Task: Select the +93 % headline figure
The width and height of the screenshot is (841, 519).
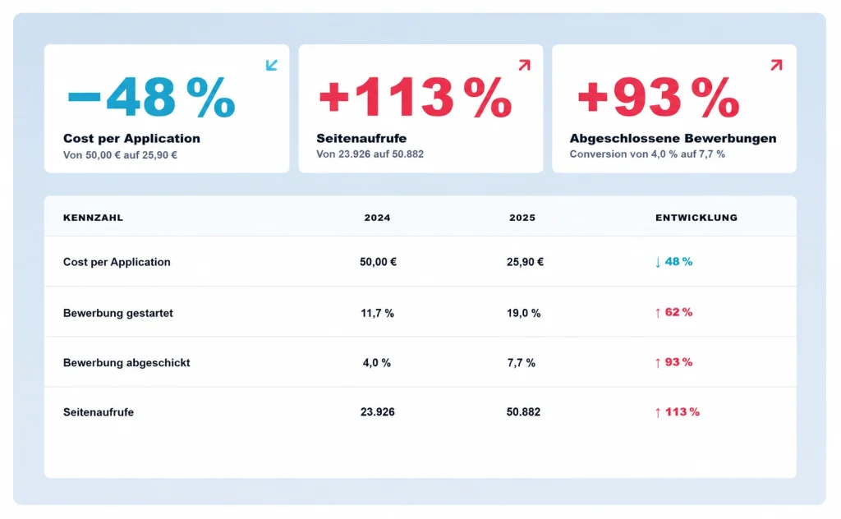Action: [659, 97]
